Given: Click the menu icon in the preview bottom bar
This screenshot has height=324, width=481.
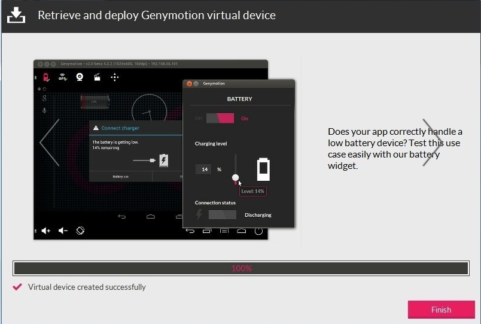Looking at the screenshot, I should pyautogui.click(x=224, y=231).
